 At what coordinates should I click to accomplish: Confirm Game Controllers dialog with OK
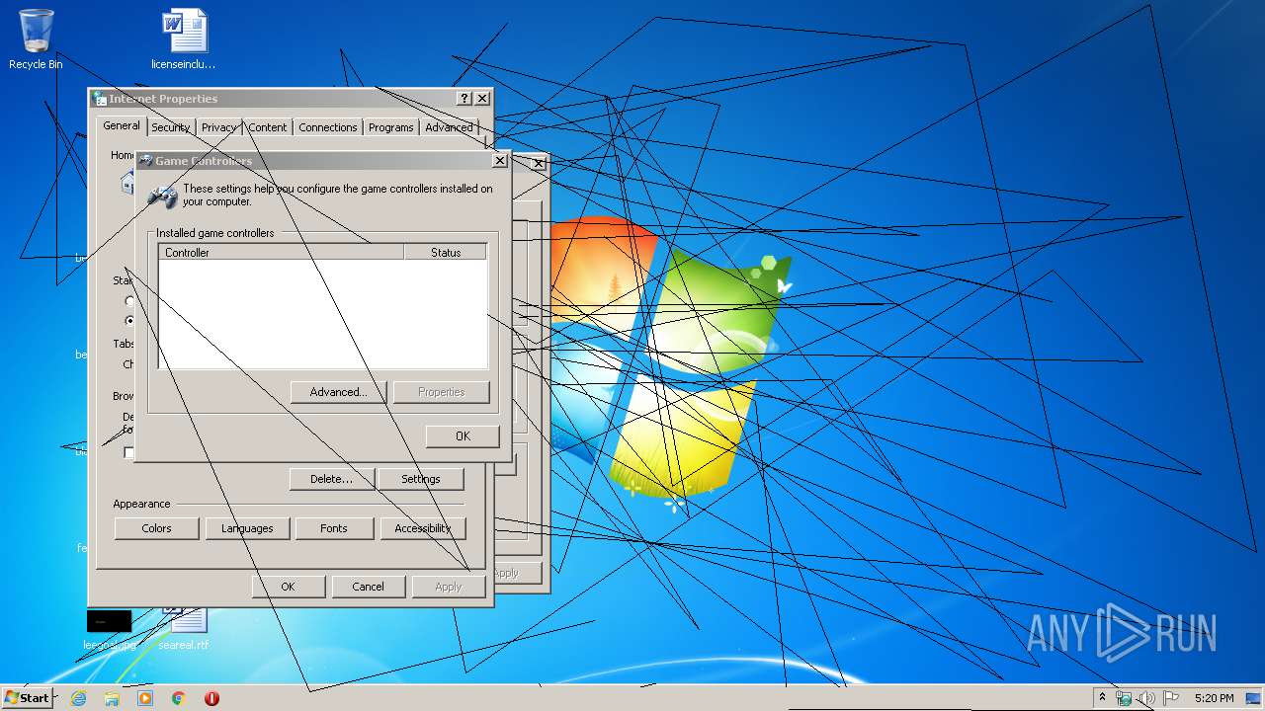[463, 435]
